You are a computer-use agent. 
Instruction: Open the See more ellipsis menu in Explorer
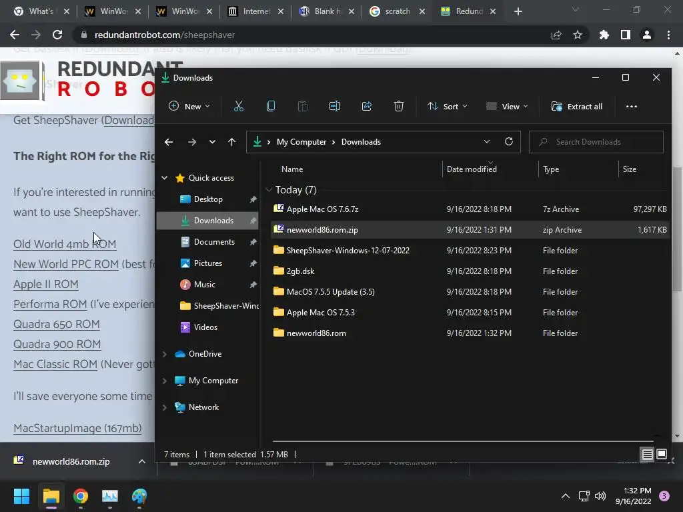631,106
